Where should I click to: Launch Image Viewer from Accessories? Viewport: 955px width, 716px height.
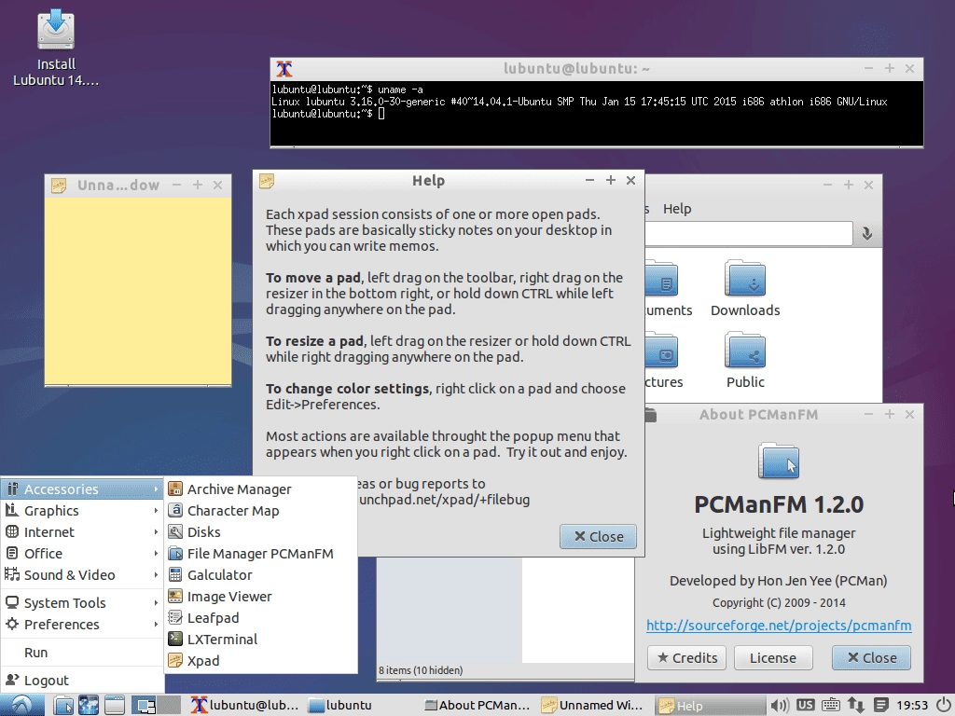coord(261,596)
